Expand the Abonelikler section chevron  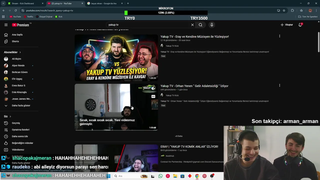(x=20, y=52)
